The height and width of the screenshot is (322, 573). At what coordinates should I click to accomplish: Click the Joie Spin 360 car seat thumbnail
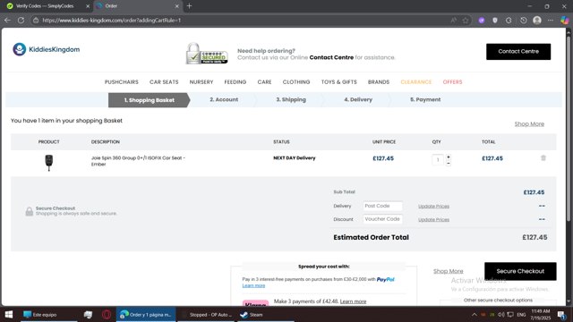tap(48, 163)
